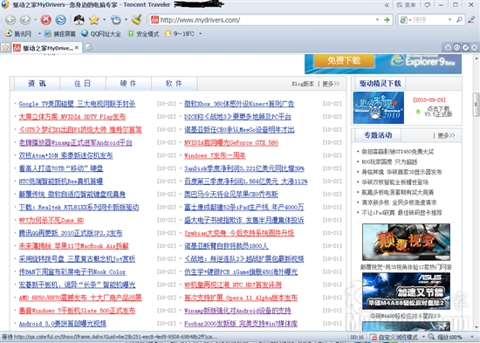Screen dimensions: 480x343
Task: Open Android 3.0 headline link
Action: 63,324
